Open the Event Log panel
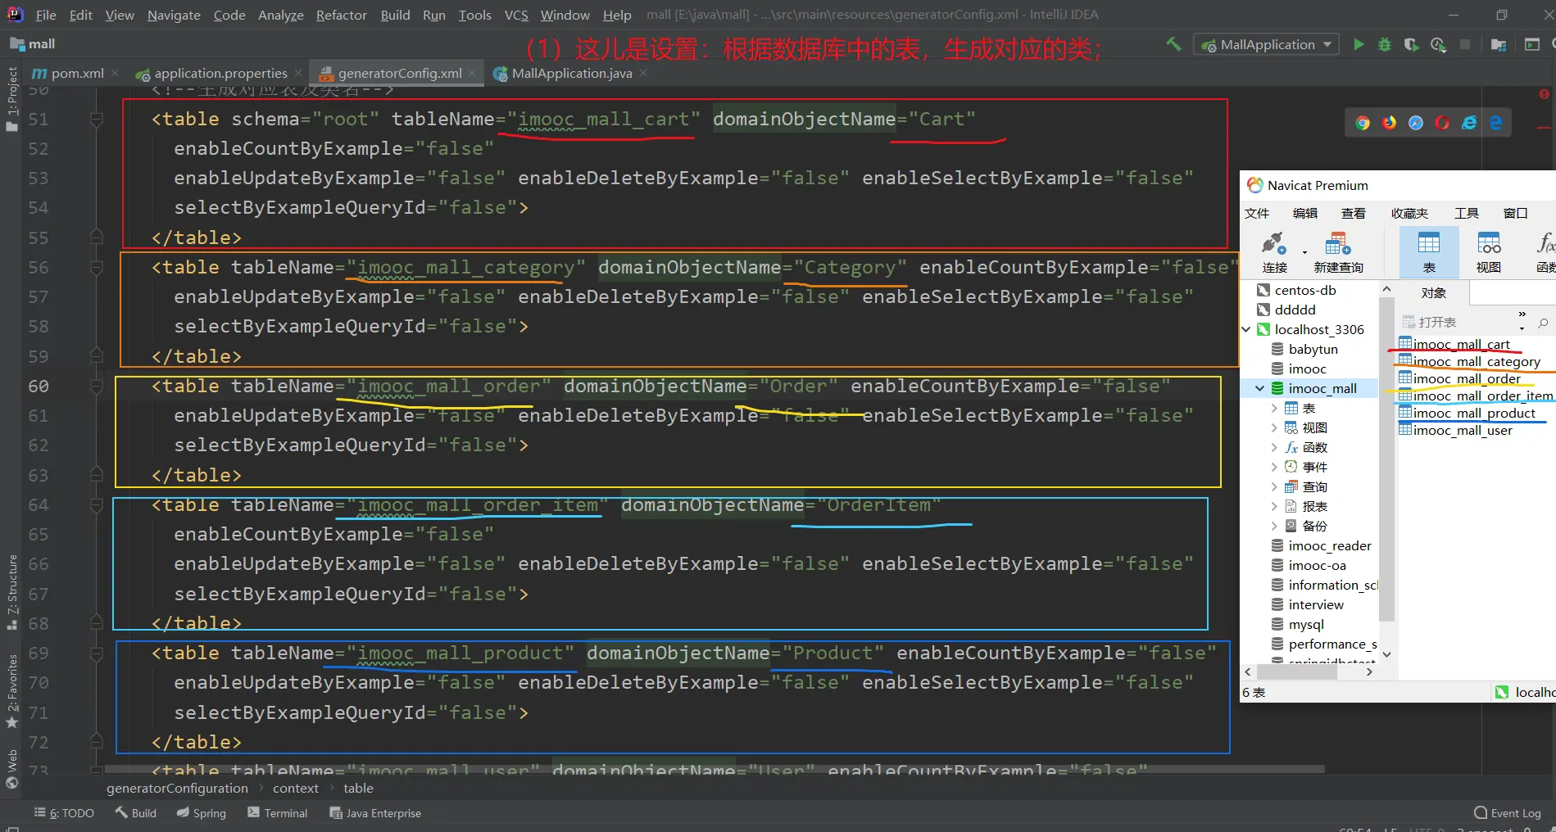Viewport: 1556px width, 832px height. point(1508,813)
